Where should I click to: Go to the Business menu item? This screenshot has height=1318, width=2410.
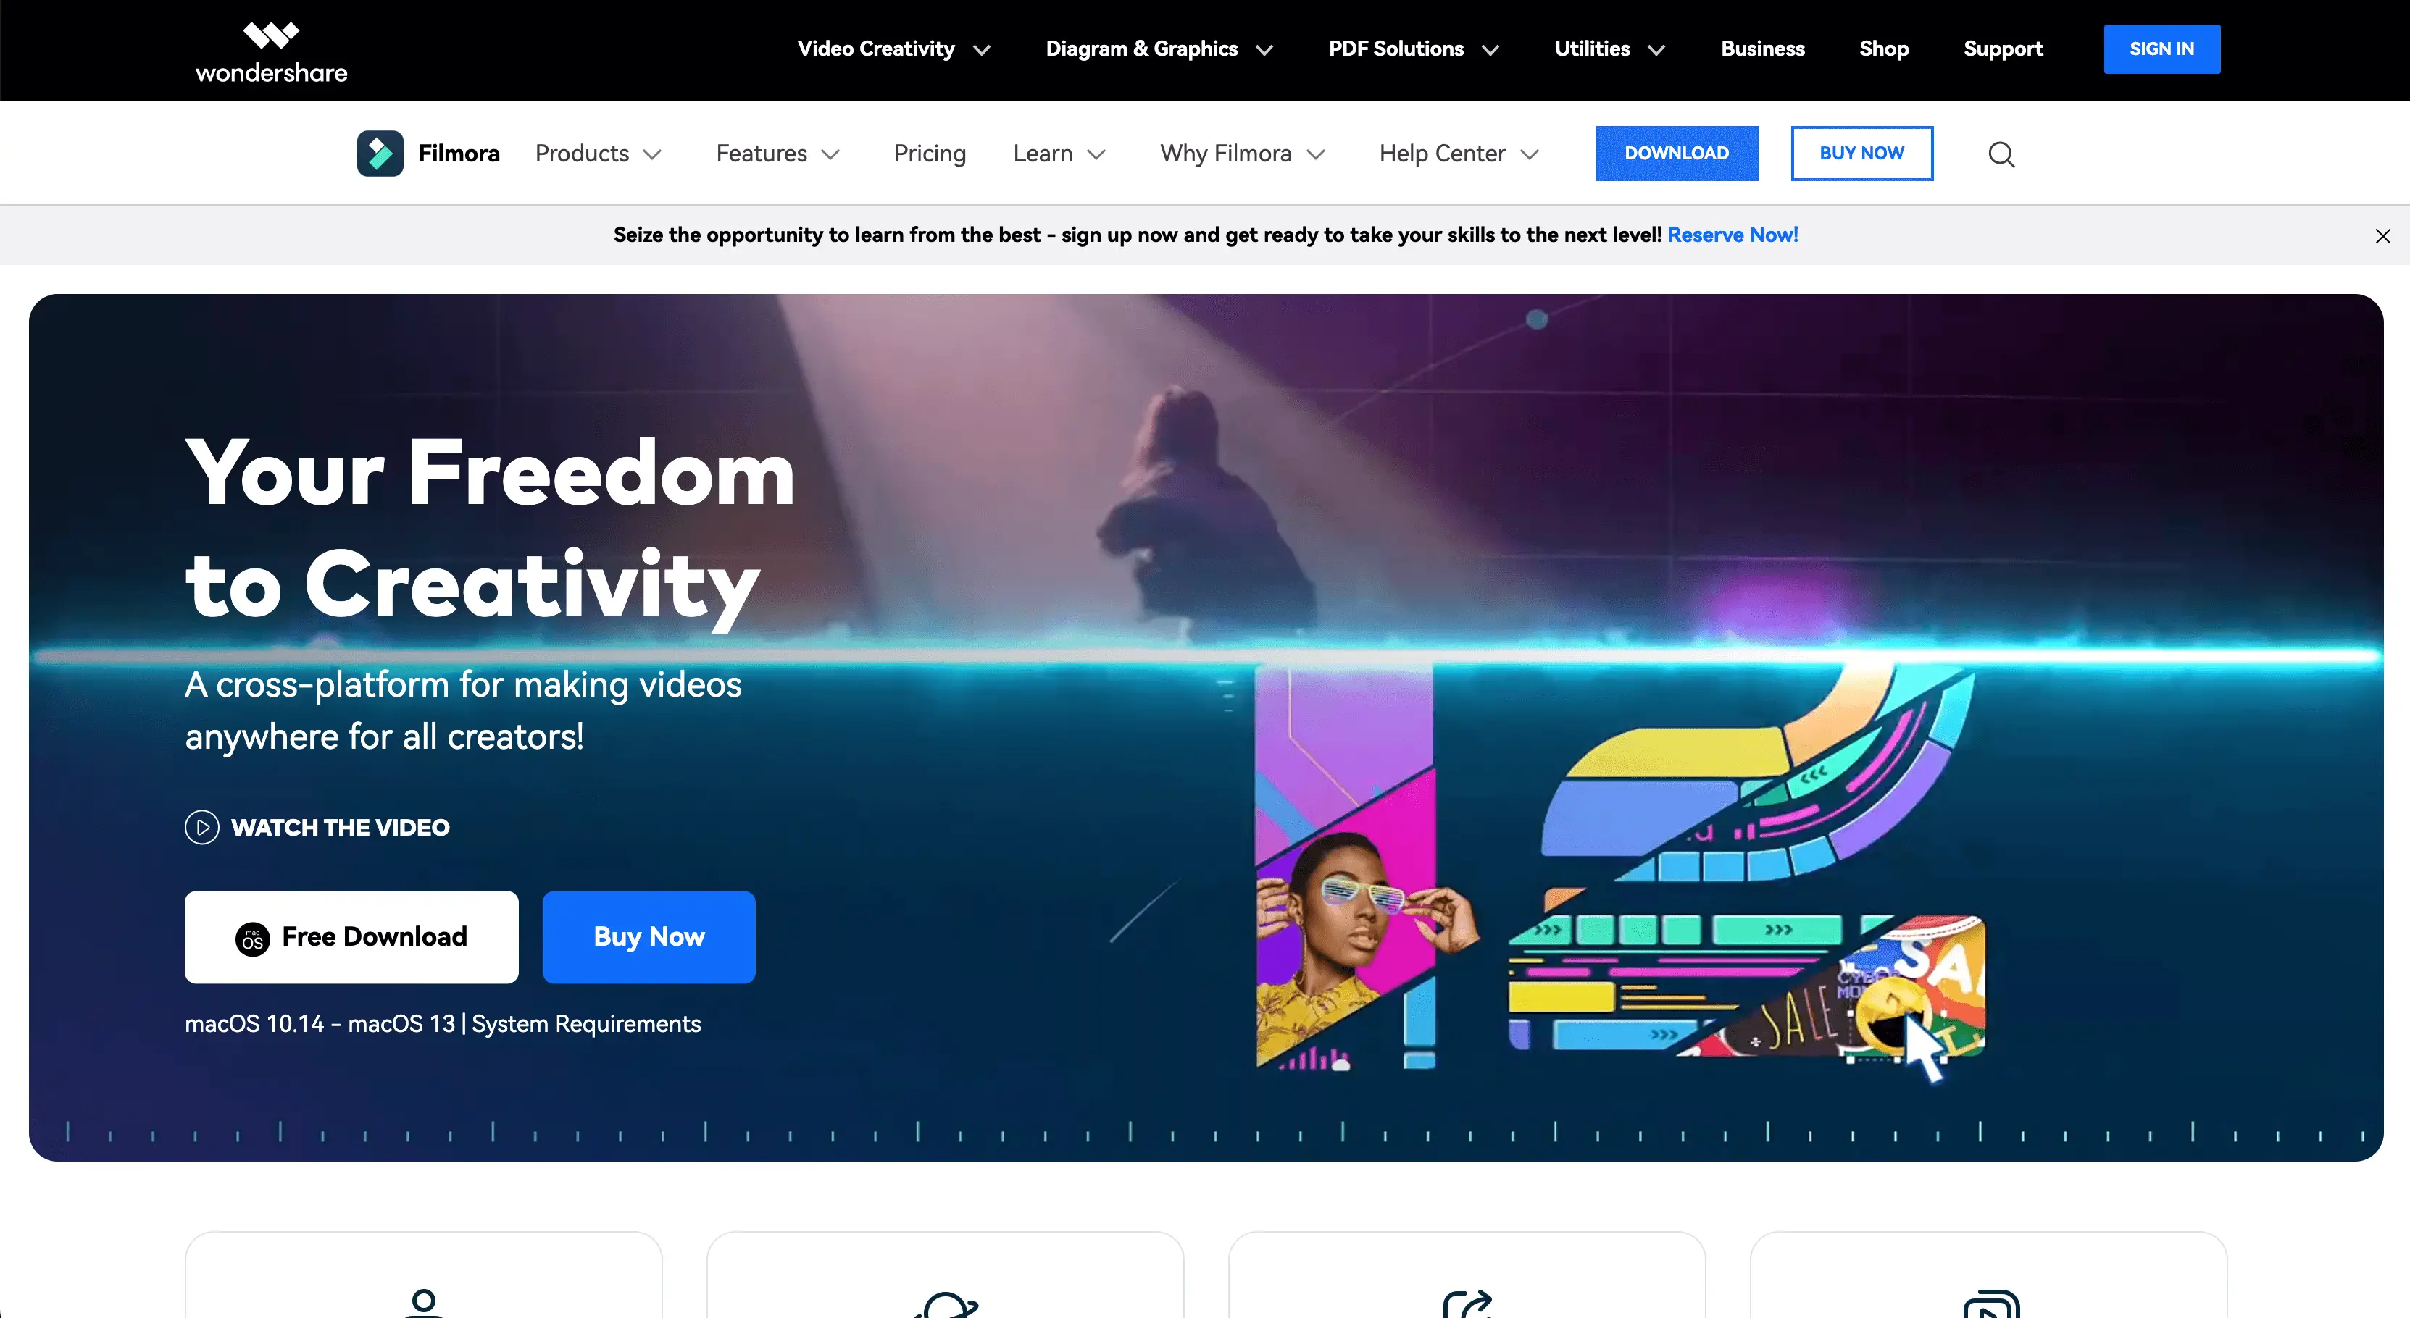(1763, 49)
